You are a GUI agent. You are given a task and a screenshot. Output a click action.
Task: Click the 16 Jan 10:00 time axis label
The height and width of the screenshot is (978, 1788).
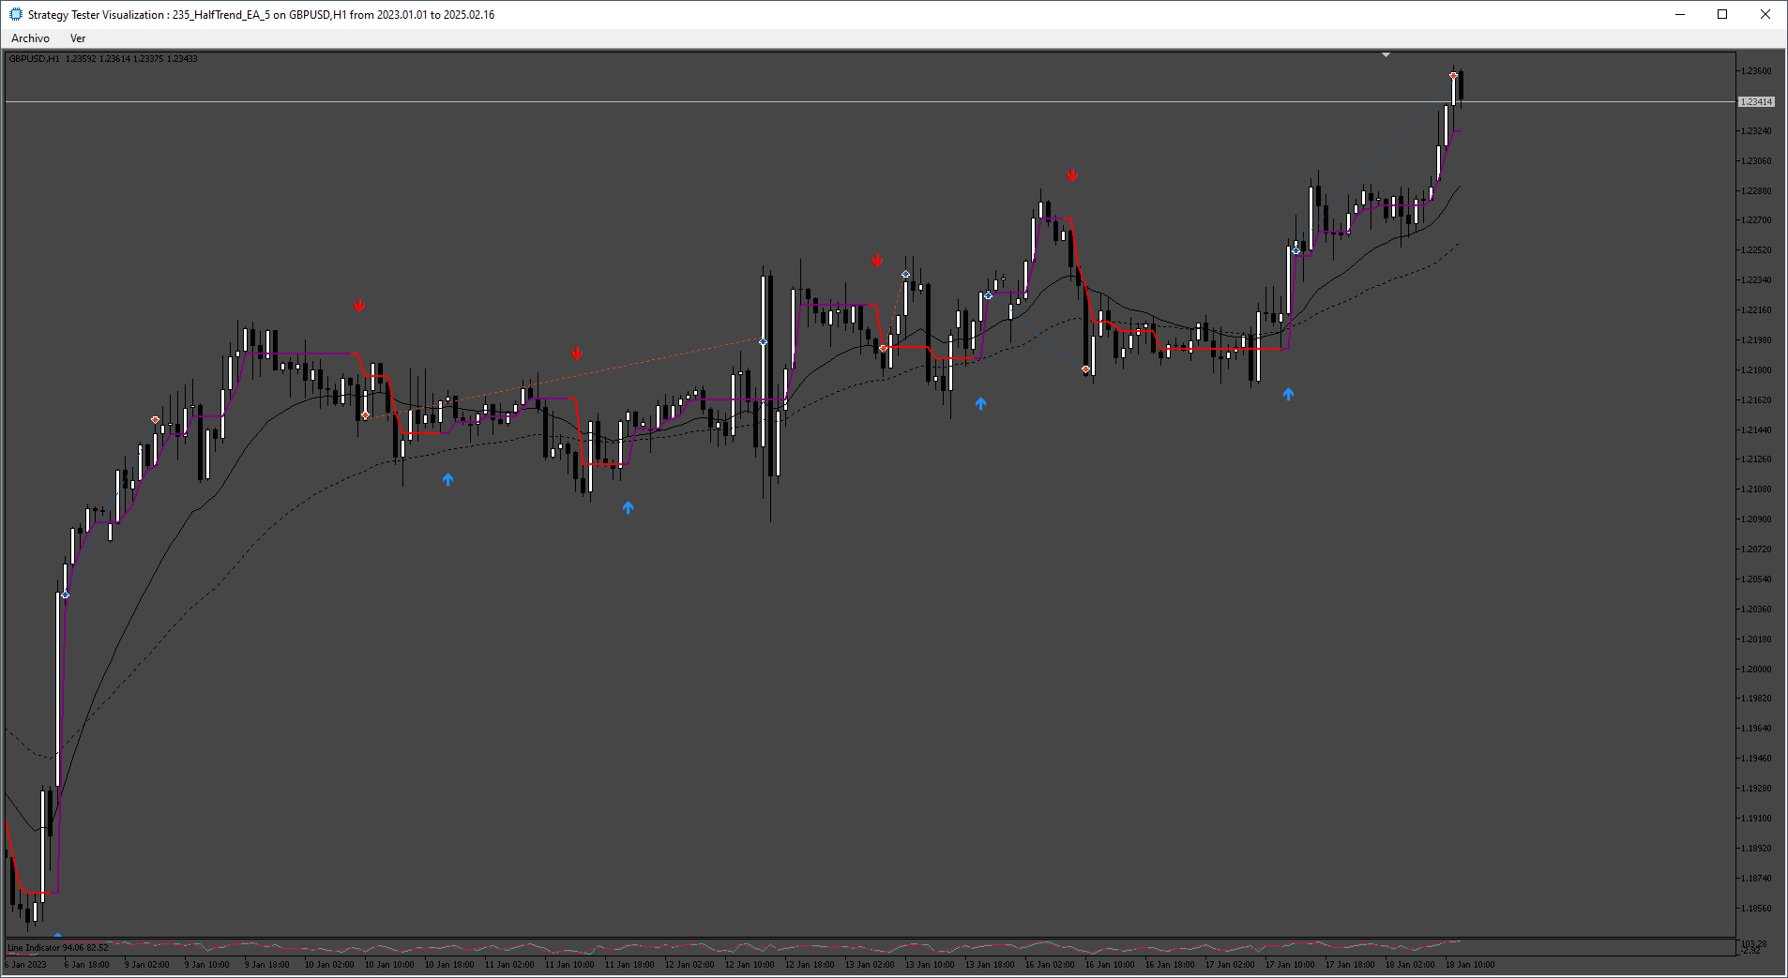tap(1110, 964)
